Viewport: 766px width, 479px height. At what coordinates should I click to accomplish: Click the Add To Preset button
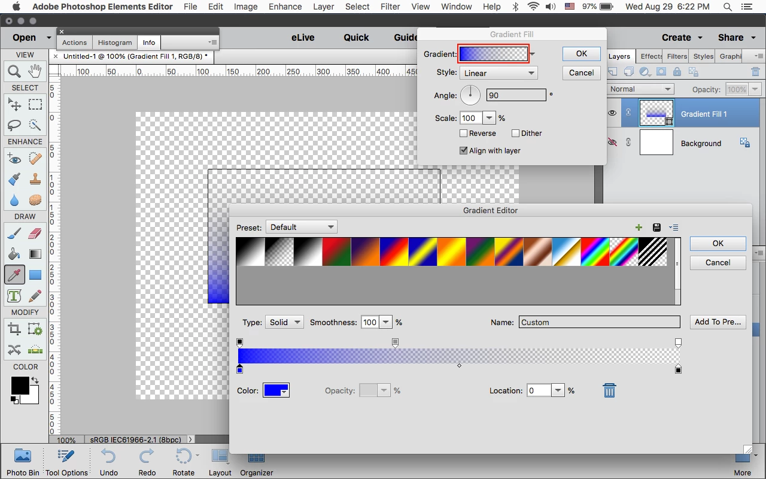[718, 322]
